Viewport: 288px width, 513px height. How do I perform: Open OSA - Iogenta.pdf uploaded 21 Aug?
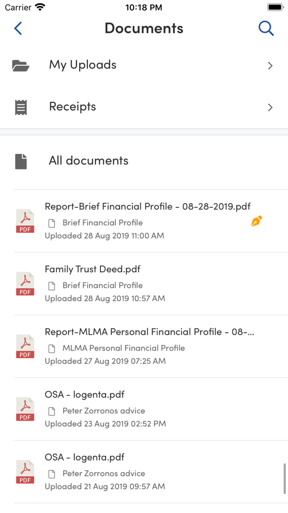150,472
